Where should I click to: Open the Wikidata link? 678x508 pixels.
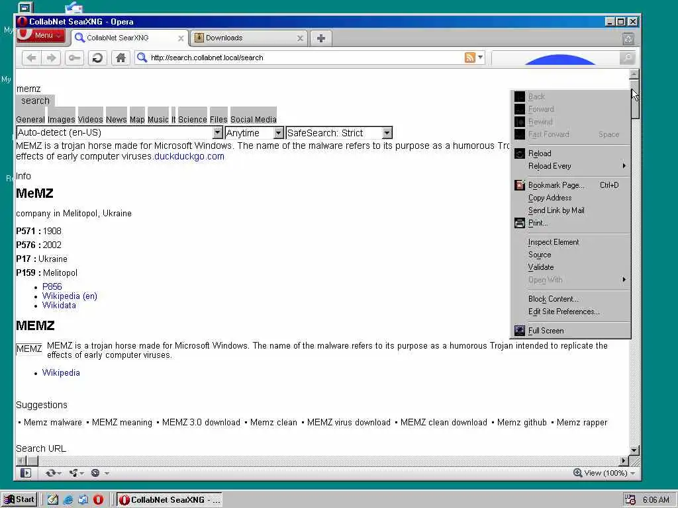[59, 305]
